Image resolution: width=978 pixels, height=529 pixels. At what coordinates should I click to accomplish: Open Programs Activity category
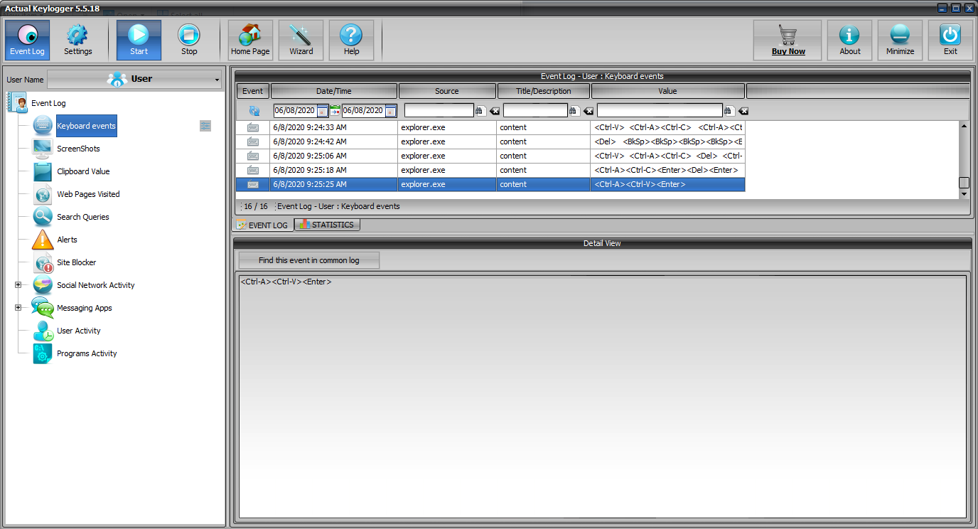click(x=87, y=353)
